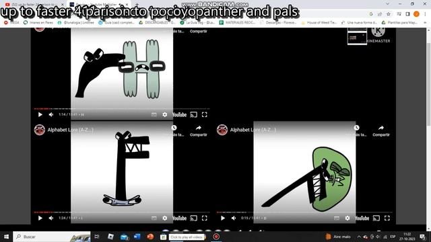Expand the system tray hidden icons
This screenshot has height=242, width=431.
click(x=359, y=237)
